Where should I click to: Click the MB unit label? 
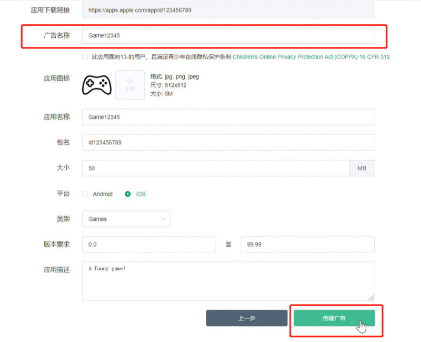(362, 168)
